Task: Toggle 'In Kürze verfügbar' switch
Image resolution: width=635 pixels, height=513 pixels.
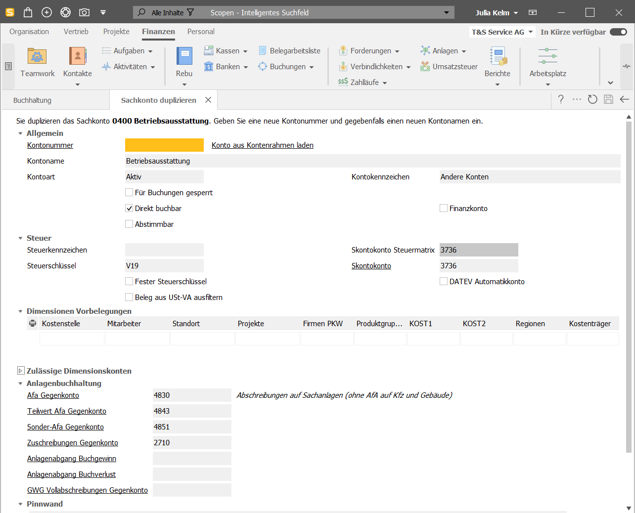Action: click(618, 32)
